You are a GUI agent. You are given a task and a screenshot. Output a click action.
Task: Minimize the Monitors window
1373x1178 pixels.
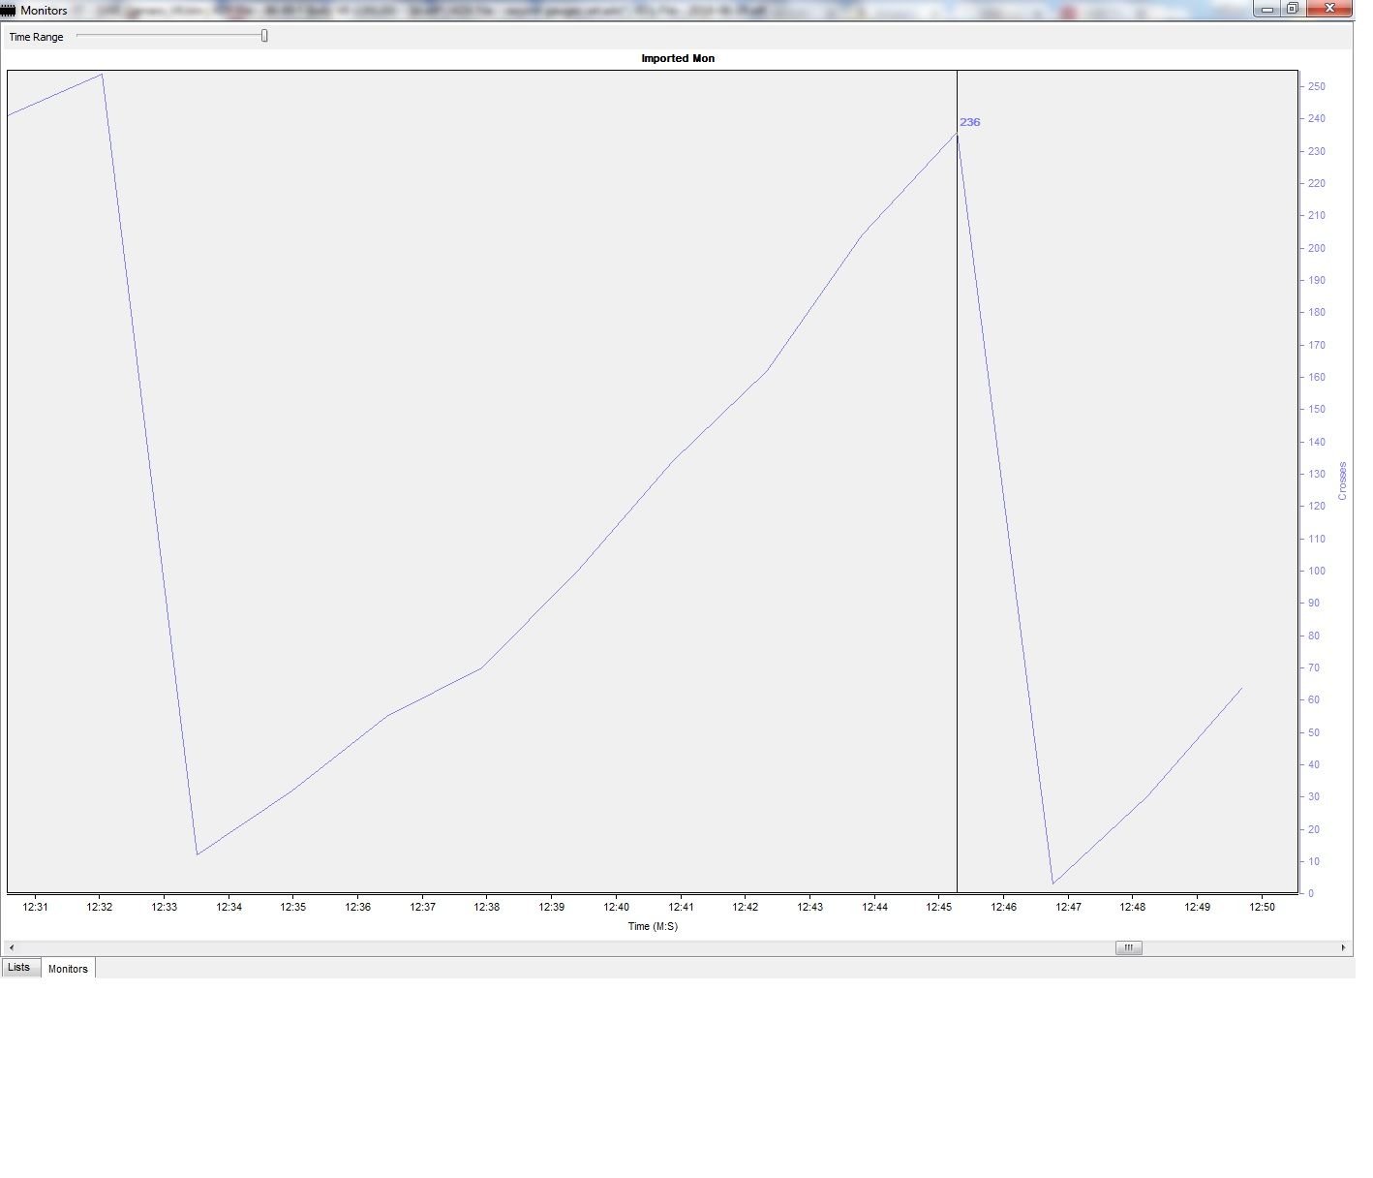pos(1267,9)
